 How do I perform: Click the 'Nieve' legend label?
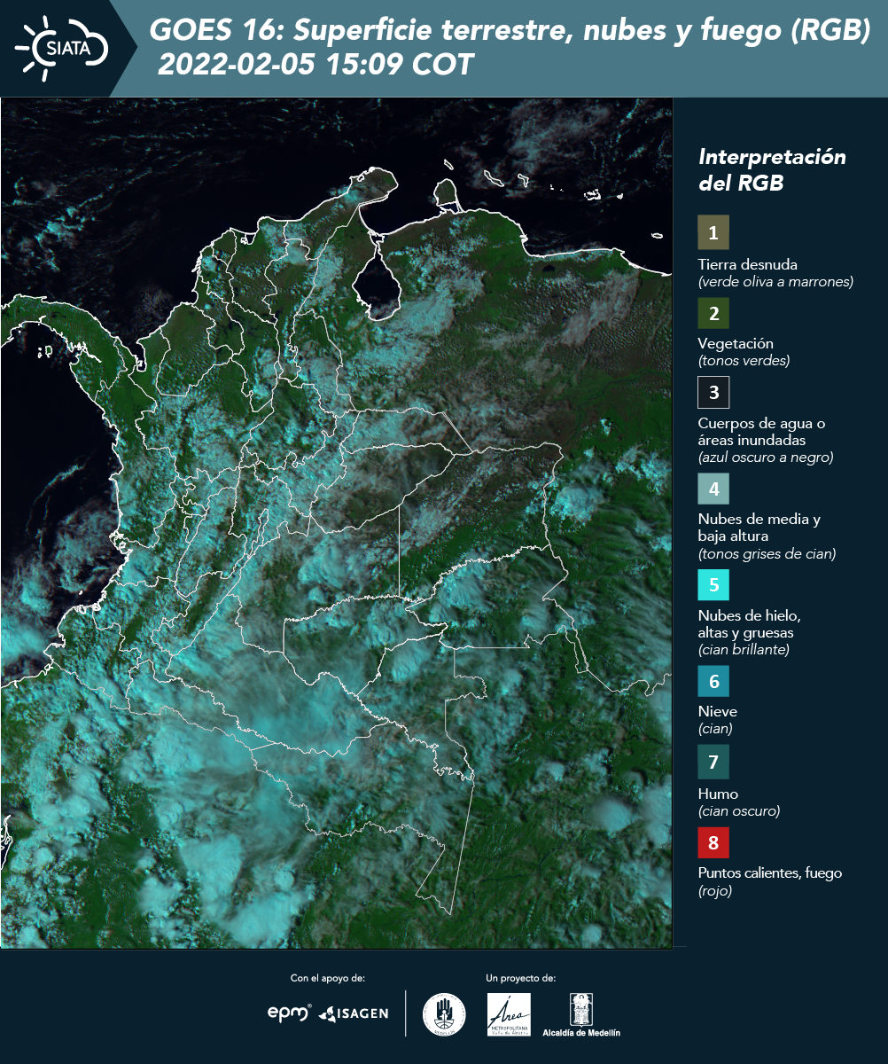click(718, 711)
